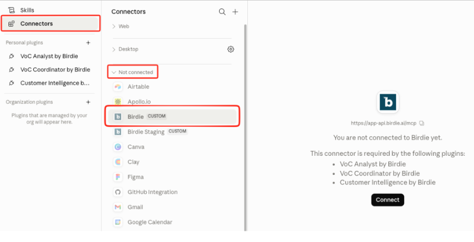Click the Canva logo icon
The image size is (474, 242).
tap(118, 147)
